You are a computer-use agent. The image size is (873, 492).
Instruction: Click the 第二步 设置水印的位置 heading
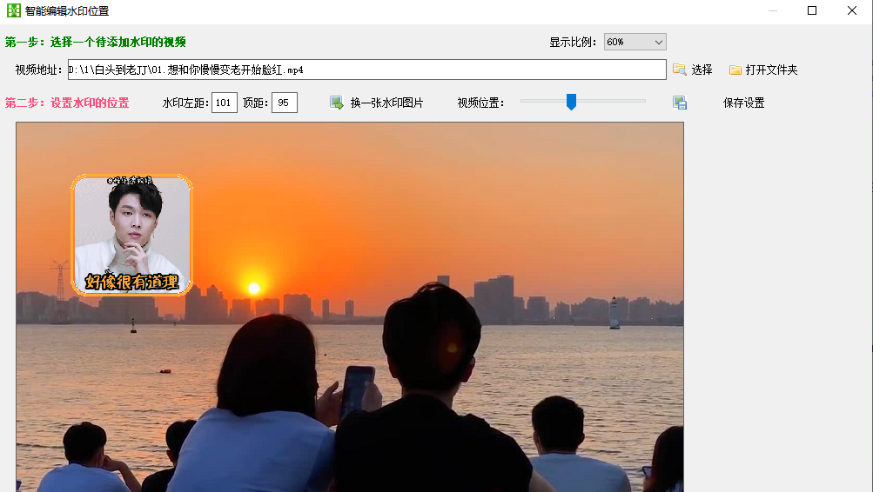pyautogui.click(x=67, y=103)
